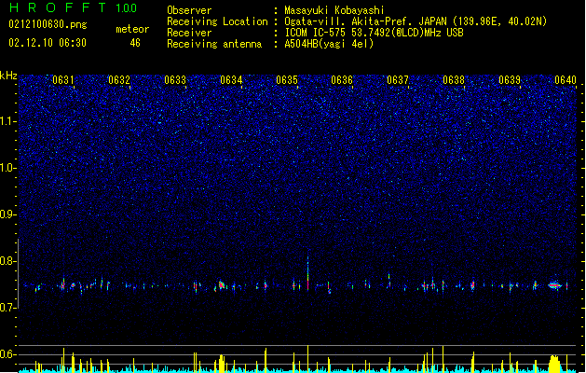Click the 1.1 kHz axis label
Screen dimensions: 586x373
(8, 121)
